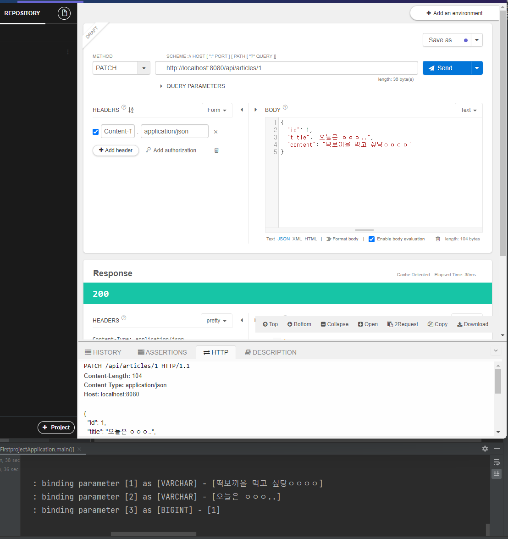Click Add an environment button

pyautogui.click(x=454, y=13)
